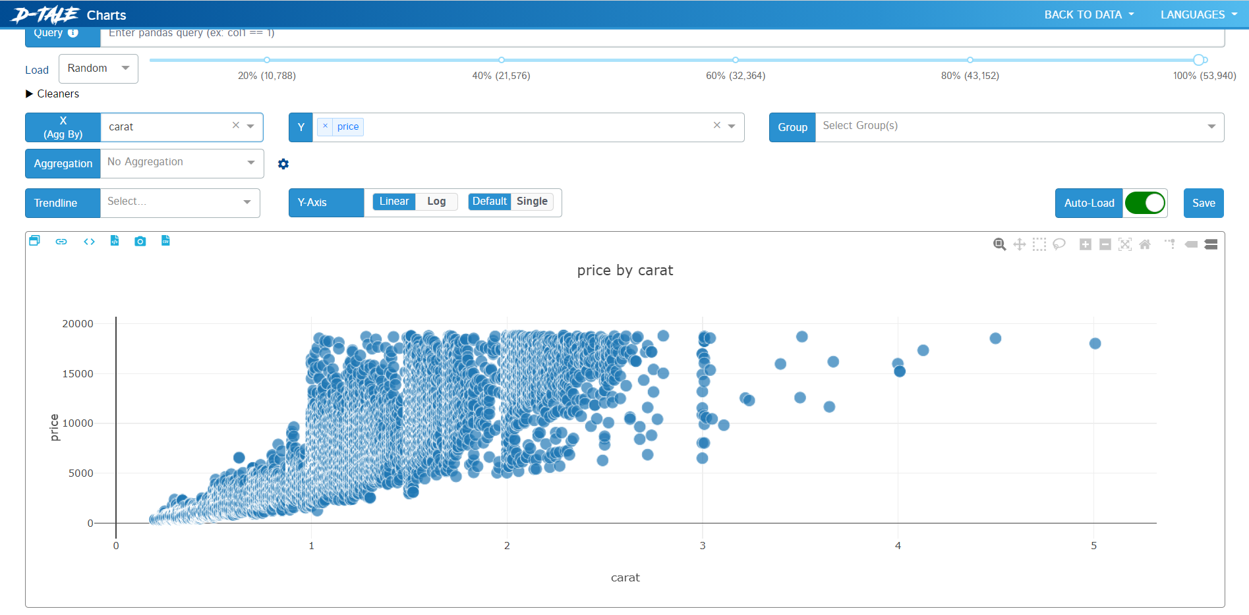Export chart as CSV file icon
Image resolution: width=1249 pixels, height=615 pixels.
tap(165, 241)
